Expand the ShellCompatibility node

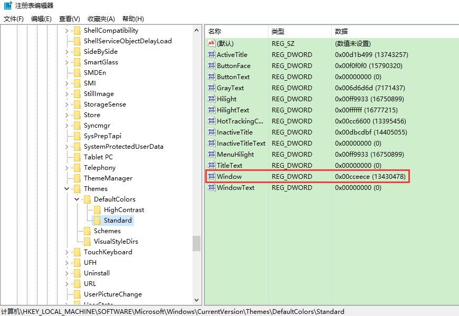click(x=67, y=31)
